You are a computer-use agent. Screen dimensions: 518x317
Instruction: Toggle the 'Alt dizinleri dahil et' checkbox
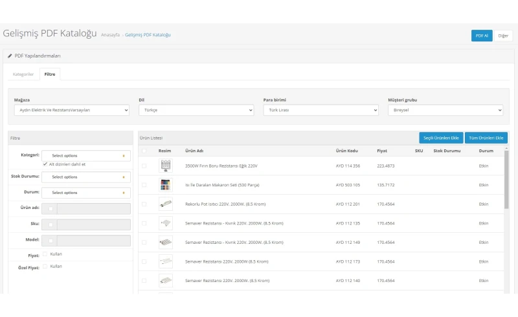pyautogui.click(x=45, y=164)
